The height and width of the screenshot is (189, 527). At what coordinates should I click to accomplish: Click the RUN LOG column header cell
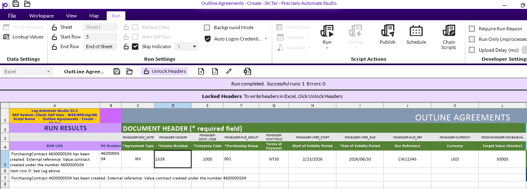click(x=55, y=146)
